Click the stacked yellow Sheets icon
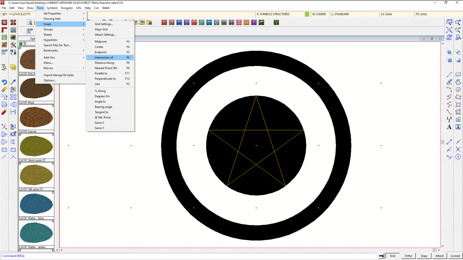 [13, 67]
